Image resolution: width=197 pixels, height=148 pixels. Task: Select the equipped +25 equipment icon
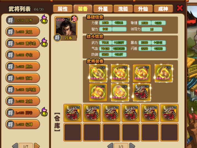(142, 73)
